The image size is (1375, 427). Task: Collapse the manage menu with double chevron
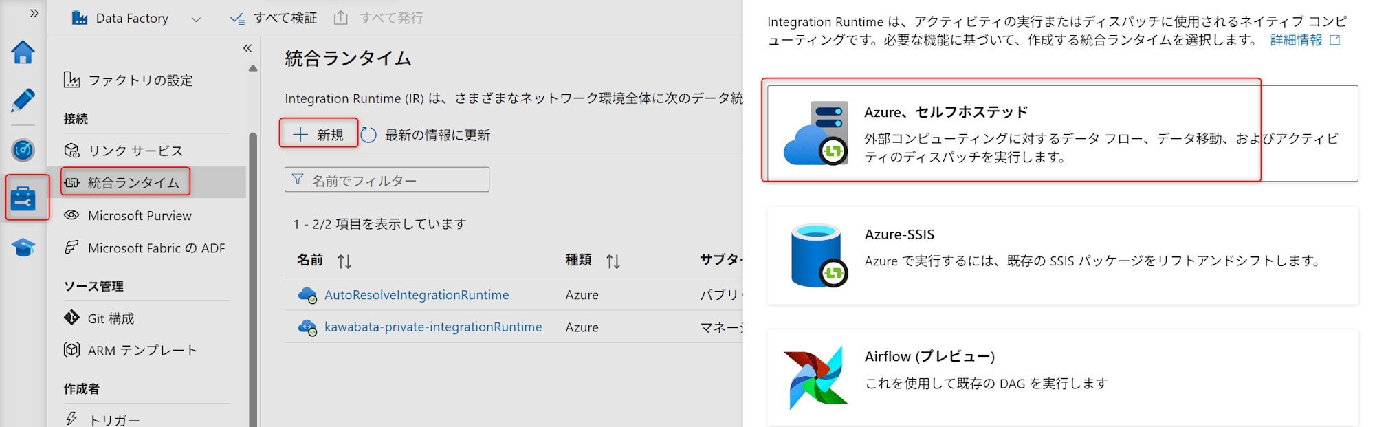(x=247, y=48)
